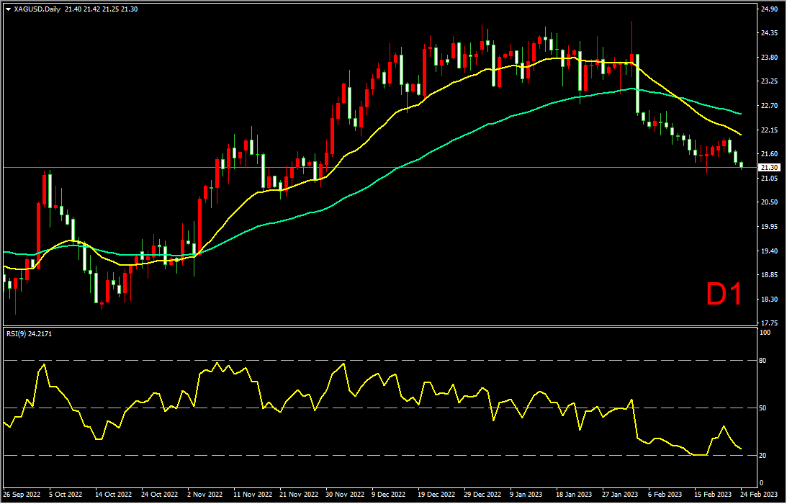Viewport: 787px width, 504px height.
Task: Click the OHLC values 21.40 21.42 21.25 21.30
Action: coord(102,9)
